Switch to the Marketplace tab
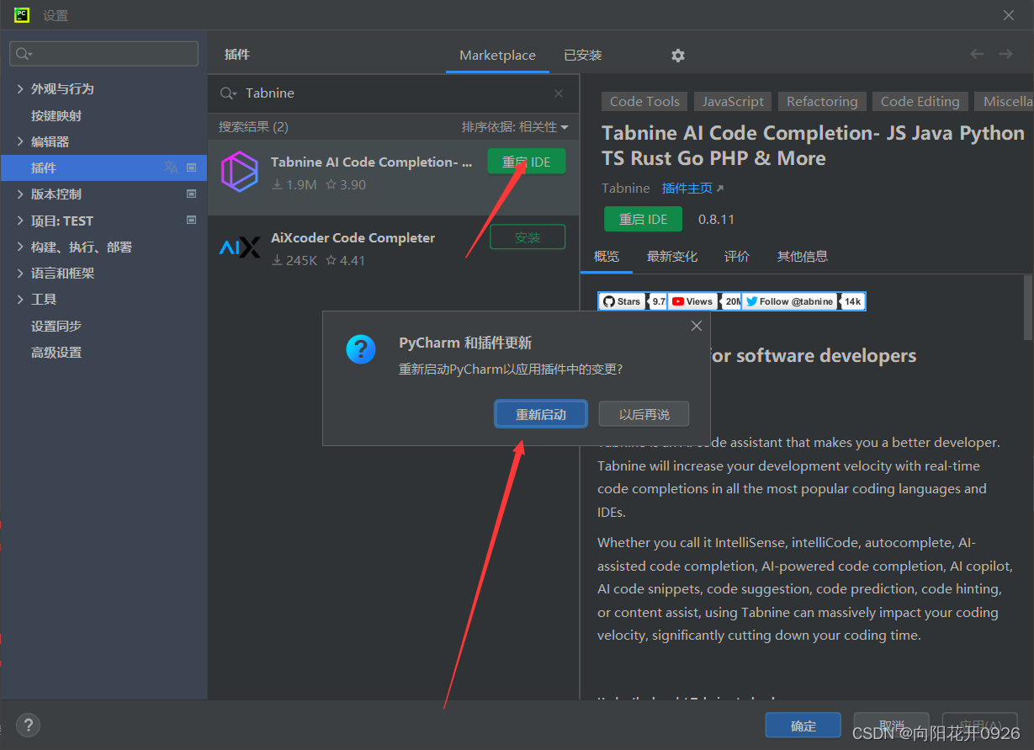Viewport: 1034px width, 750px height. tap(497, 56)
